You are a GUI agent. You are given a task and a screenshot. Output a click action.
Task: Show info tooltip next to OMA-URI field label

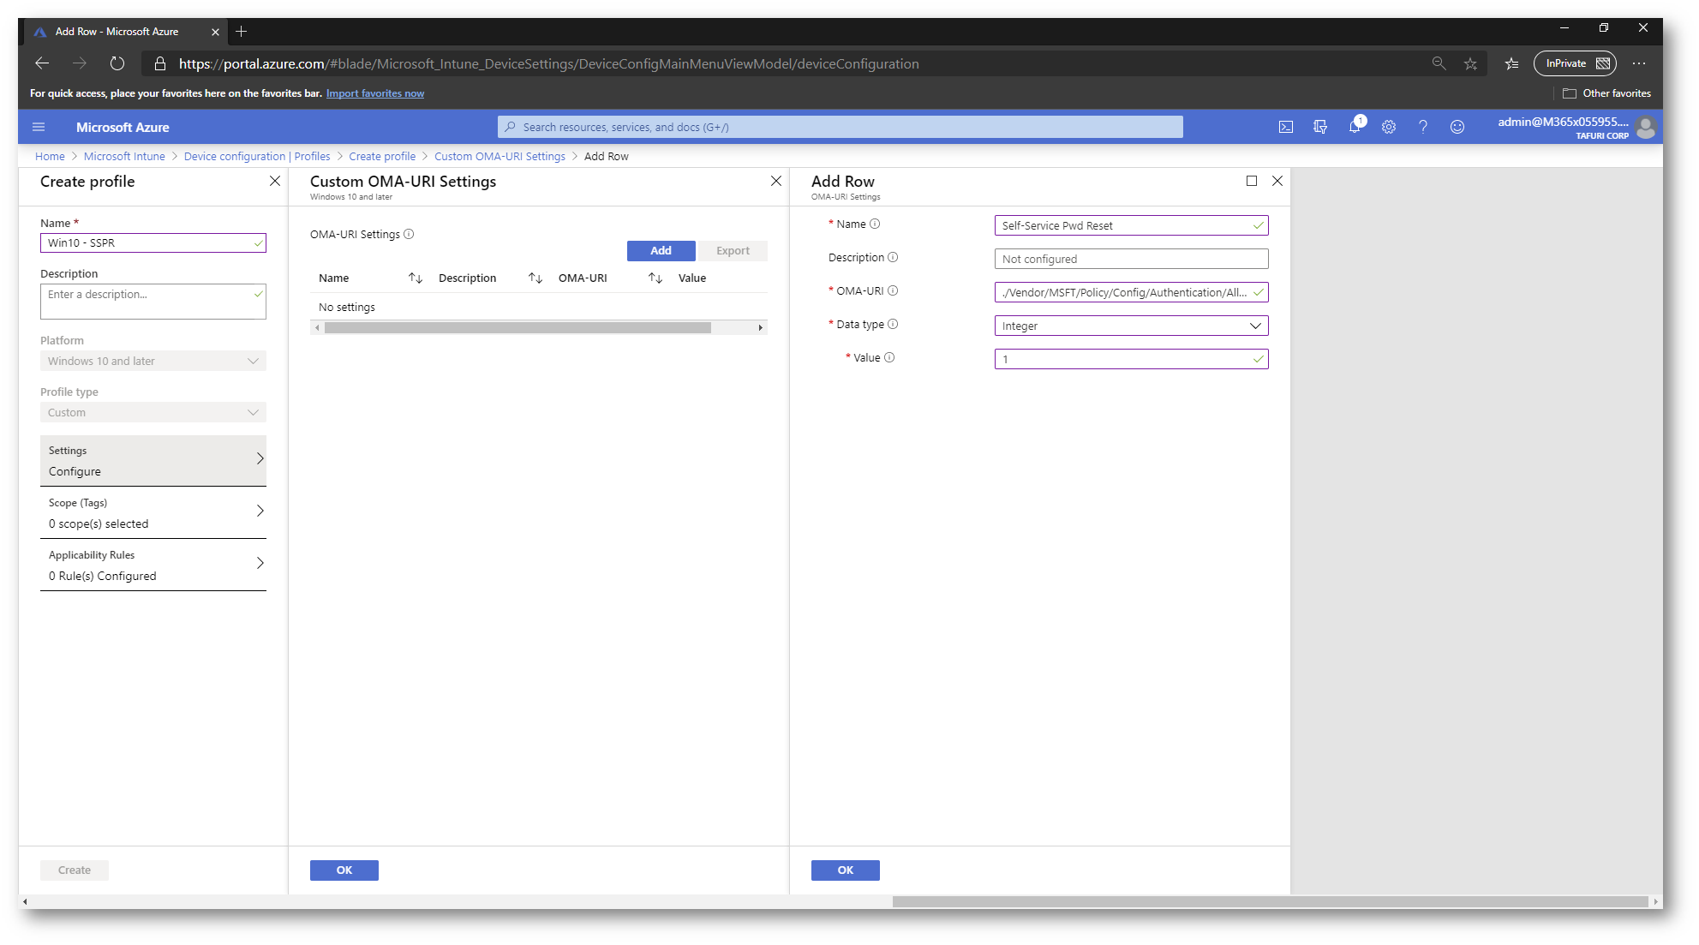(893, 290)
